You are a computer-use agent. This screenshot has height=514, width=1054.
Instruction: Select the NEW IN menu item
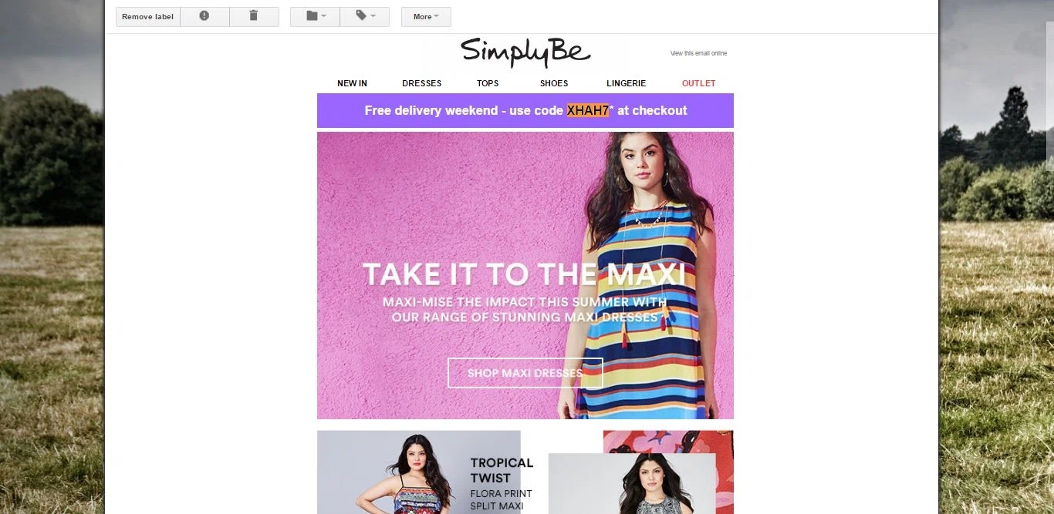352,83
